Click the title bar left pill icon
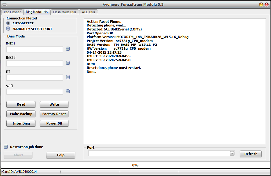 click(x=5, y=5)
